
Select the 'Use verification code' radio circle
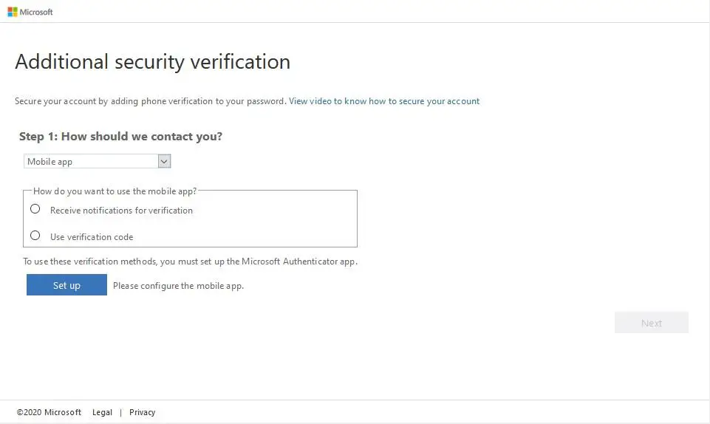click(x=35, y=236)
